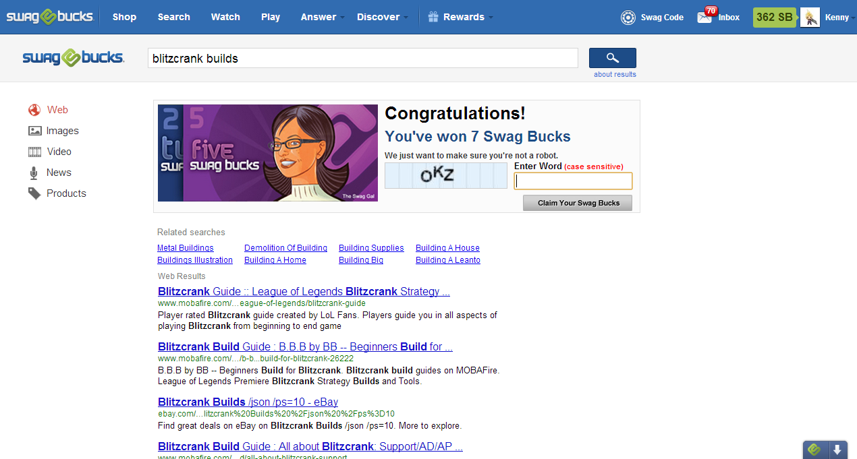
Task: Open Blitzcrank Builds eBay result
Action: pyautogui.click(x=248, y=402)
